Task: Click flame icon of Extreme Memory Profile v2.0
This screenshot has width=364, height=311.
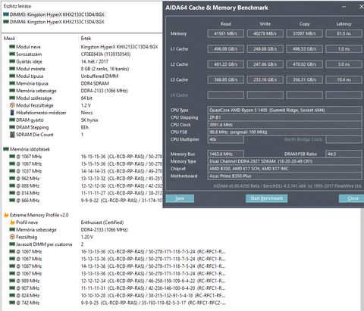Action: pos(6,215)
